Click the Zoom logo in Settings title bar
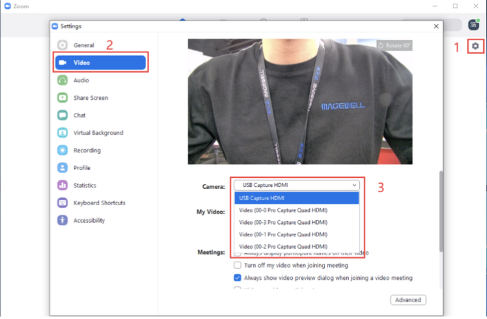The image size is (487, 319). point(55,26)
